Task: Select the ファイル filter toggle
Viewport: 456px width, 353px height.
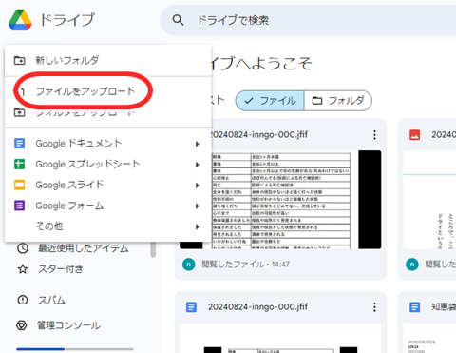Action: 270,101
